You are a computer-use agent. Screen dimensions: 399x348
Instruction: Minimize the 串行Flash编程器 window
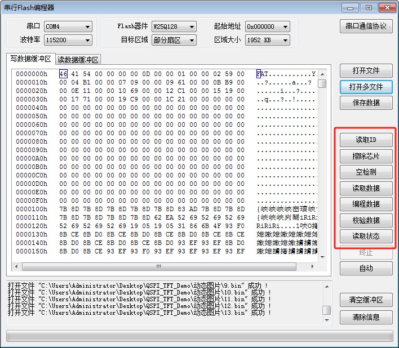pyautogui.click(x=350, y=8)
